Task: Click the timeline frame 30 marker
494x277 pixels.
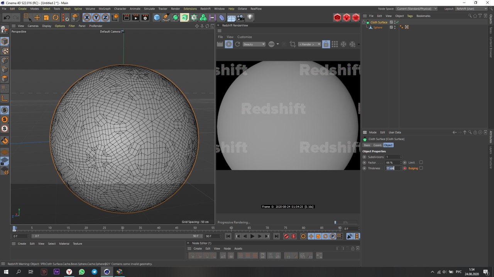Action: coord(122,228)
